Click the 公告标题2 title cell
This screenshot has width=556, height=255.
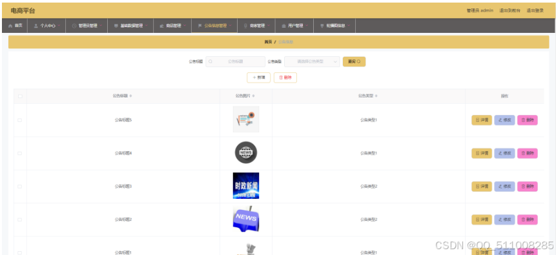pos(123,220)
